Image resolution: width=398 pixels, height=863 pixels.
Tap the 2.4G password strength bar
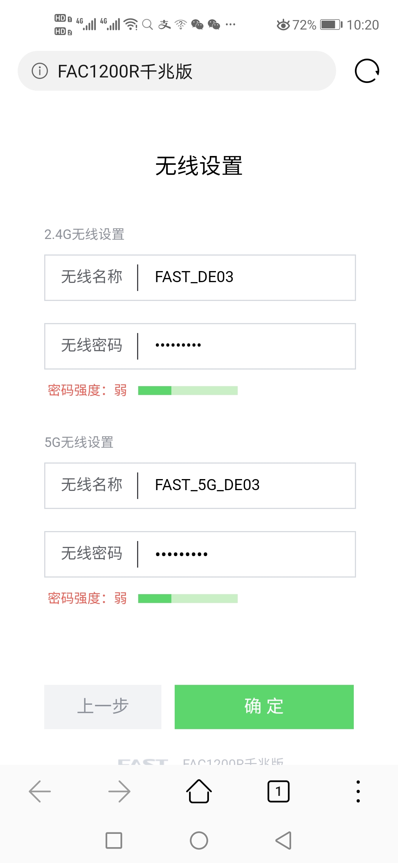coord(187,390)
